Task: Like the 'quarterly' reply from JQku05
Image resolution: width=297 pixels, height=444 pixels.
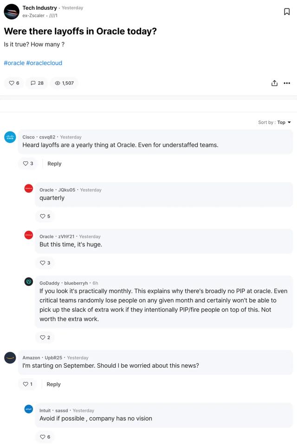Action: pos(45,216)
